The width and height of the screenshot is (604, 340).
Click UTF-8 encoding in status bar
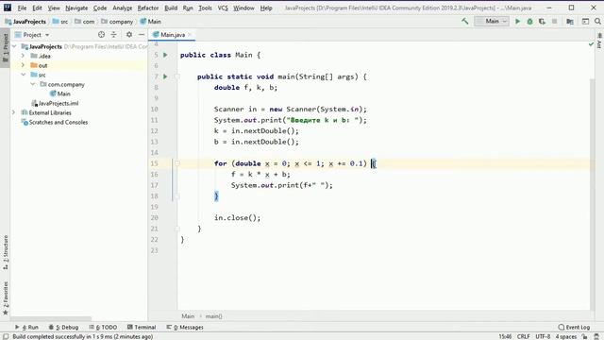543,336
